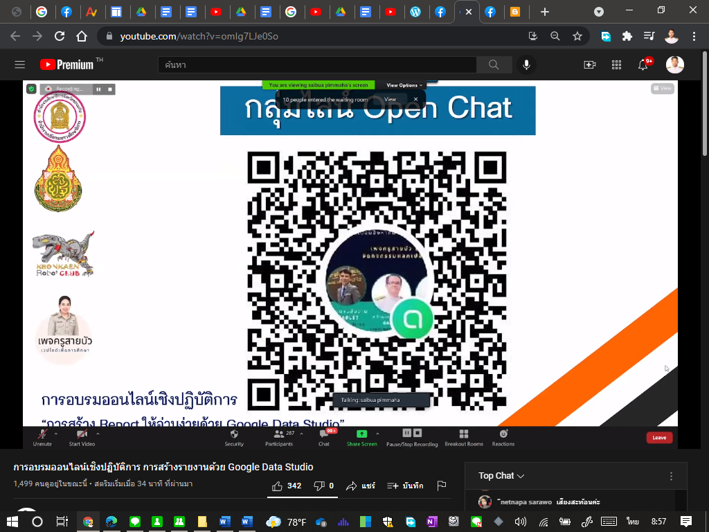709x532 pixels.
Task: Open Task View on the taskbar
Action: (x=62, y=522)
